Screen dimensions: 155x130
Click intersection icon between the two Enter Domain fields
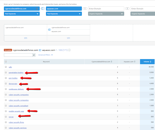tap(127, 8)
